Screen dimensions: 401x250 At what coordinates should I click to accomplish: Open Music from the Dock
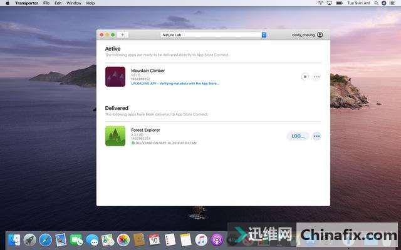(201, 240)
